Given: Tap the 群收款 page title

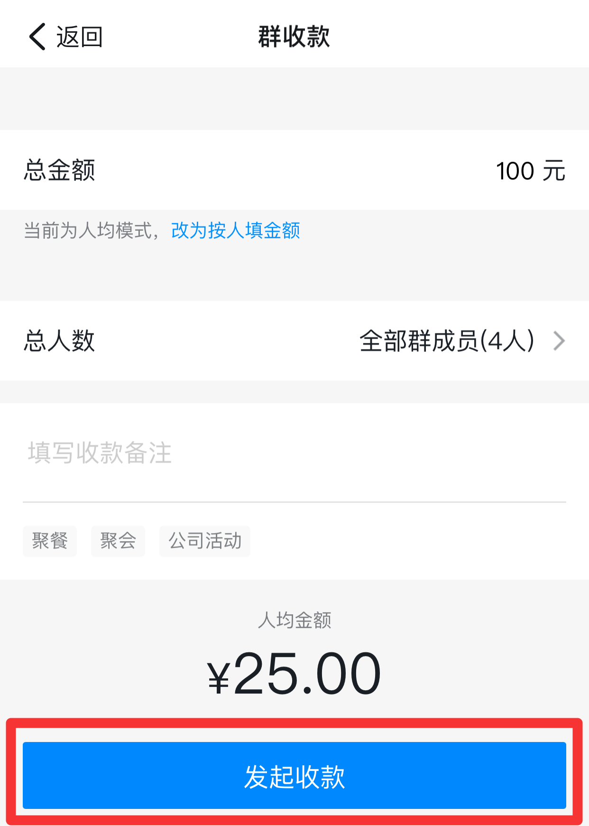Looking at the screenshot, I should click(x=294, y=37).
